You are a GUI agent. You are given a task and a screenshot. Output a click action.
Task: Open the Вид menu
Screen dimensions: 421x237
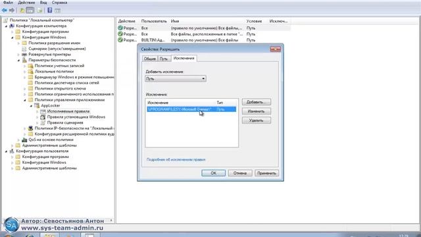43,3
